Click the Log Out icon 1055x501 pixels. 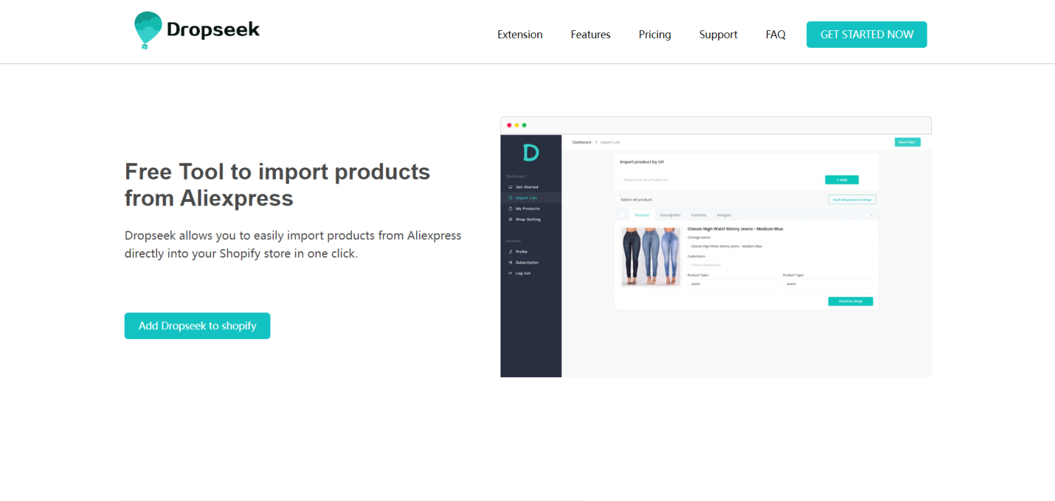[509, 273]
